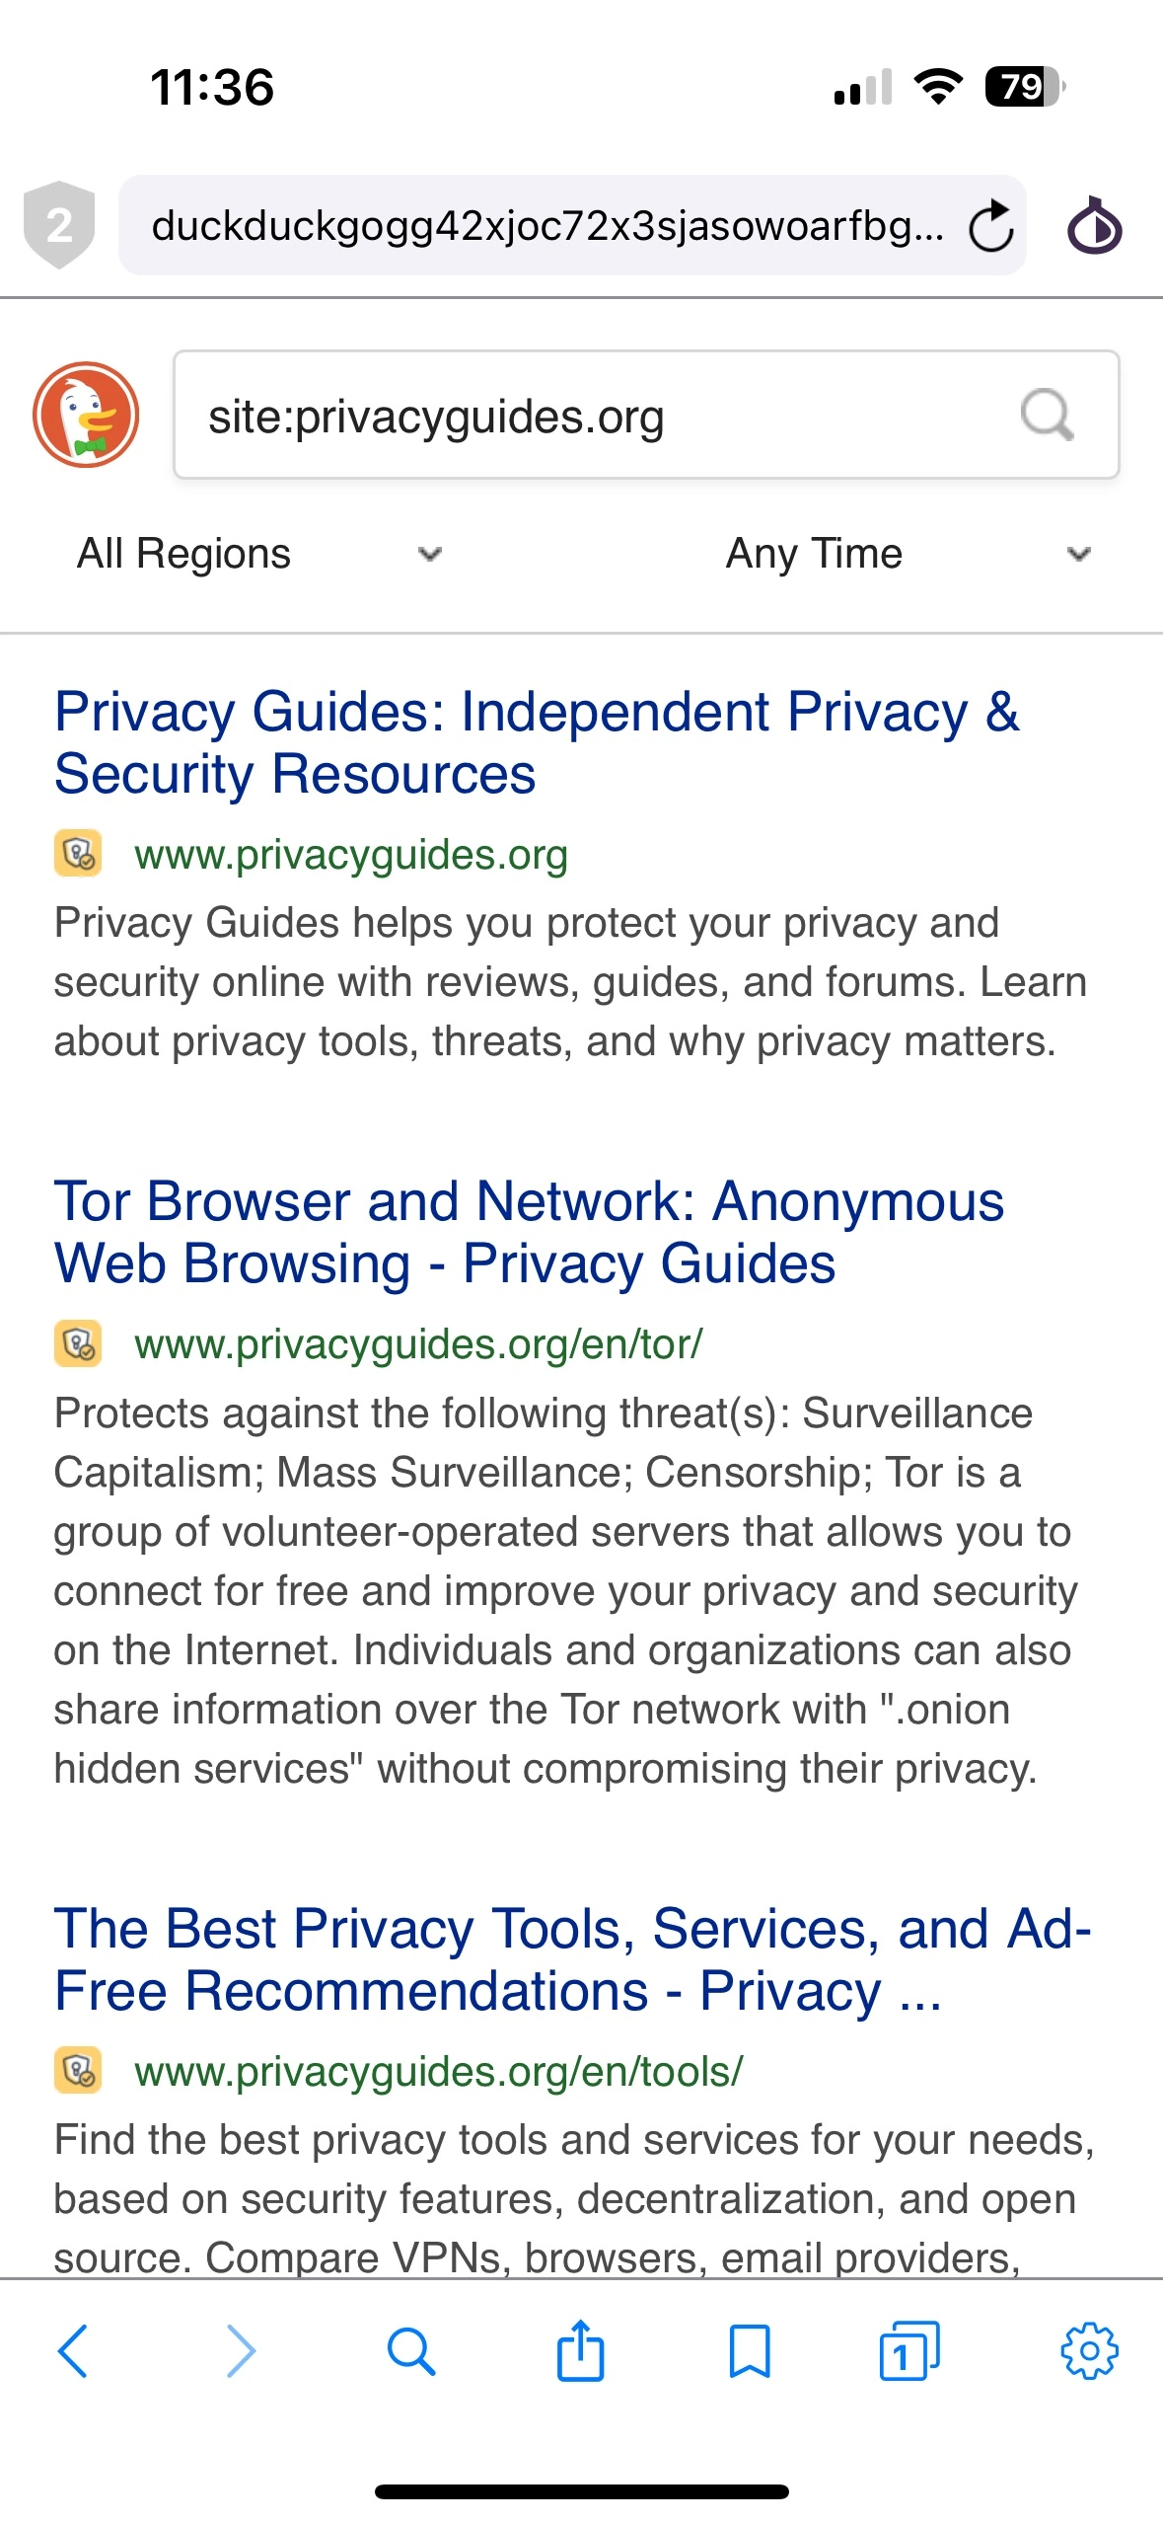Image resolution: width=1163 pixels, height=2523 pixels.
Task: Tap the magnifying glass to run the search
Action: pyautogui.click(x=1049, y=415)
